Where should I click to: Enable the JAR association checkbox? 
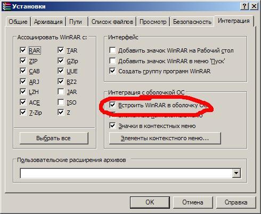[61, 92]
